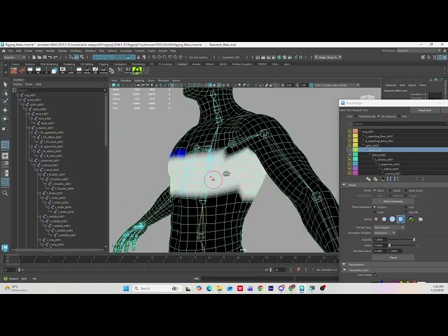Viewport: 448px width, 336px height.
Task: Select the arrow Select tool in toolbox
Action: point(5,84)
